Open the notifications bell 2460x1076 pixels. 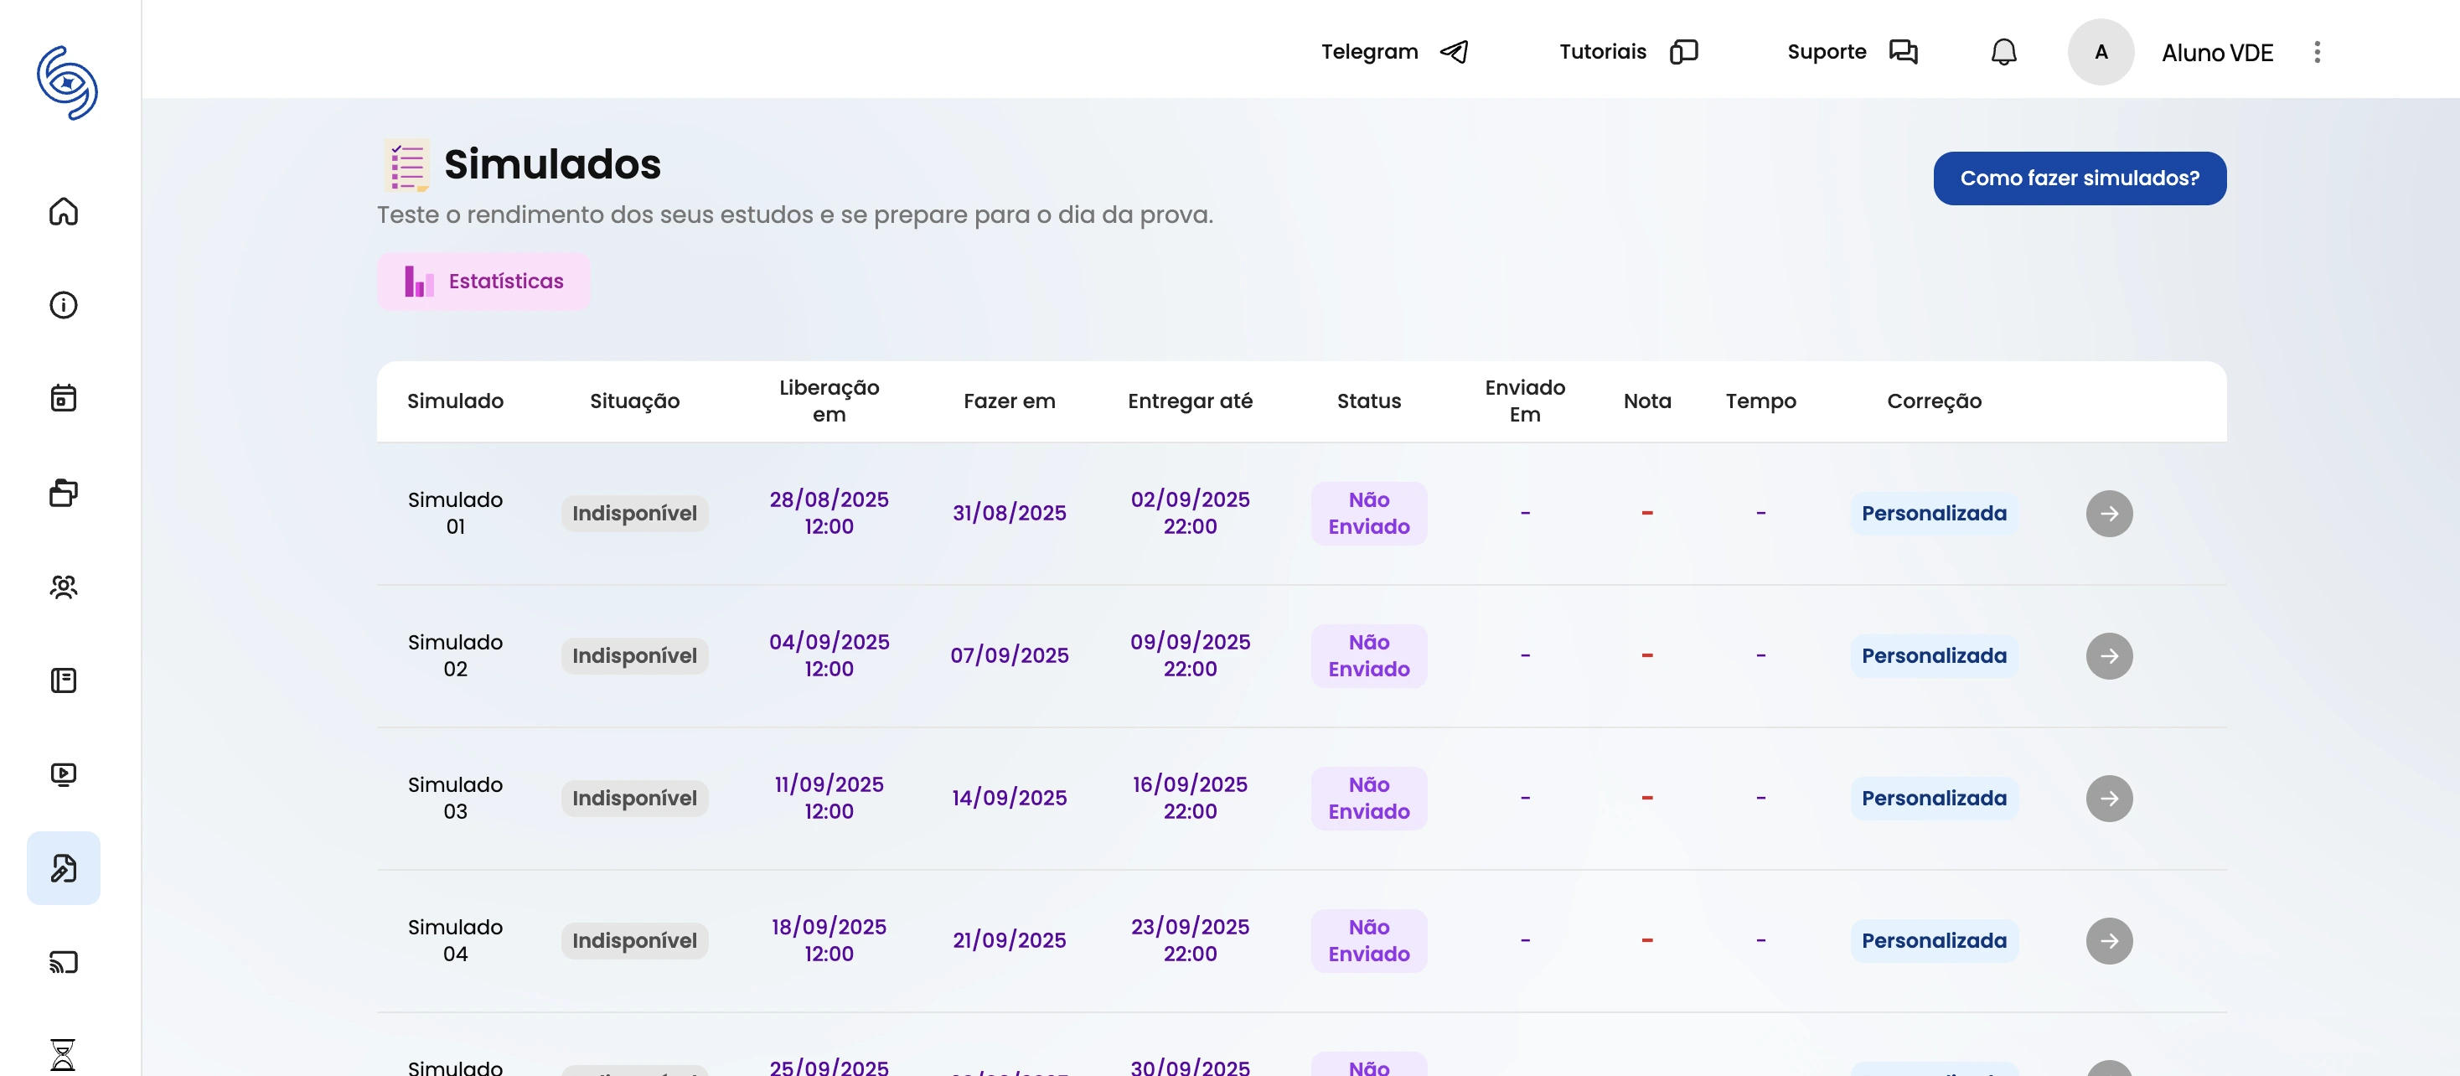coord(2003,52)
